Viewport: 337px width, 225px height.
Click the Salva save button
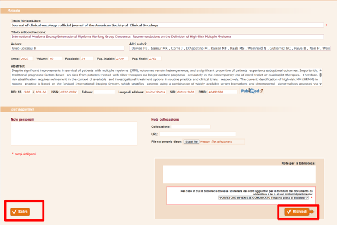point(20,212)
